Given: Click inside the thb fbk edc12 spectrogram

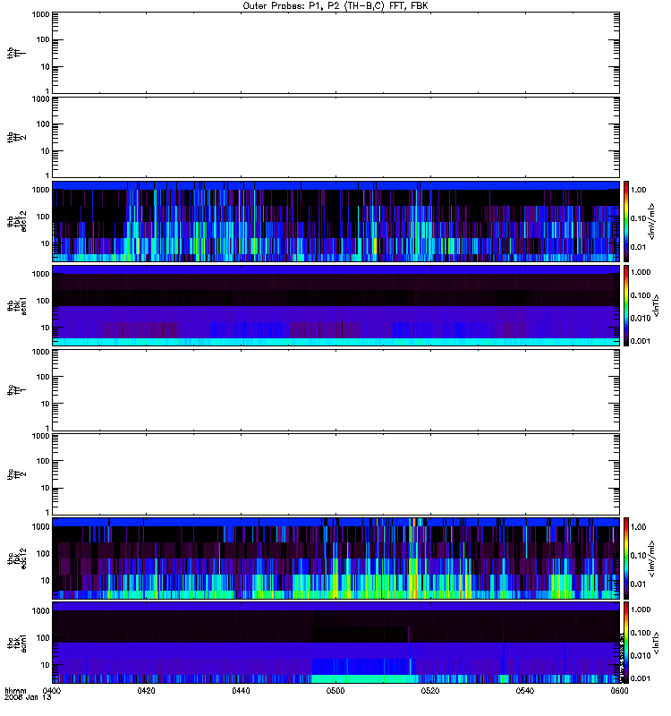Looking at the screenshot, I should pos(336,221).
